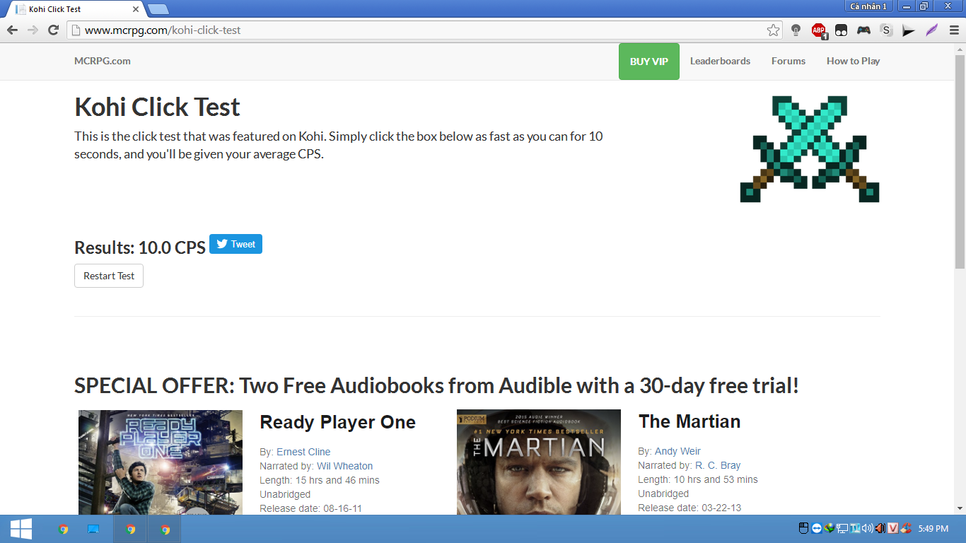Open the game controller extension
966x543 pixels.
(x=863, y=30)
